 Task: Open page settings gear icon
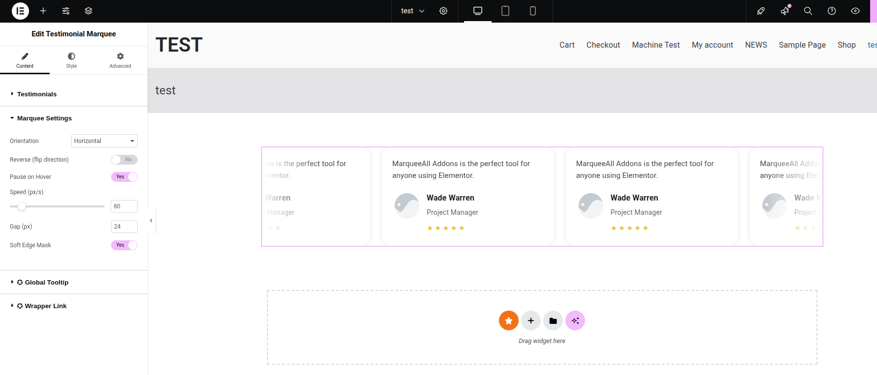point(443,11)
